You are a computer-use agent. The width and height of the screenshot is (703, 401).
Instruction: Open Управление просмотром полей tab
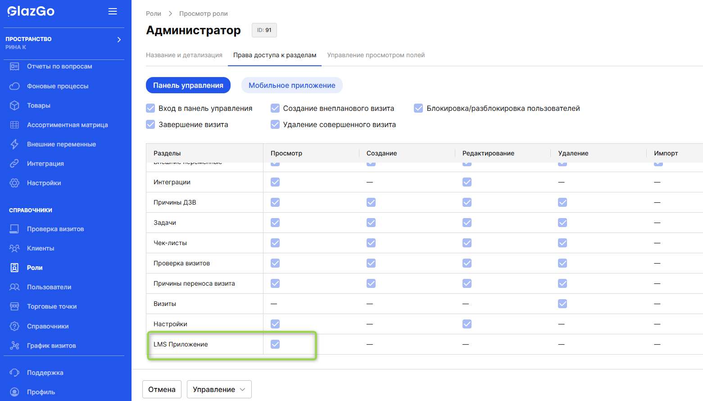(x=376, y=55)
